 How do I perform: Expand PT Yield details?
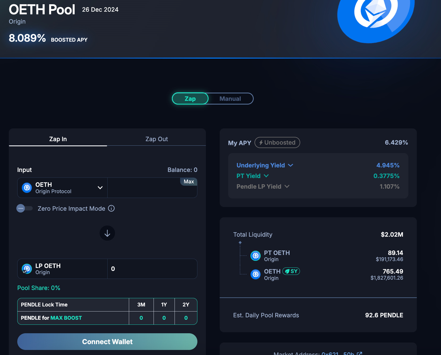(253, 176)
